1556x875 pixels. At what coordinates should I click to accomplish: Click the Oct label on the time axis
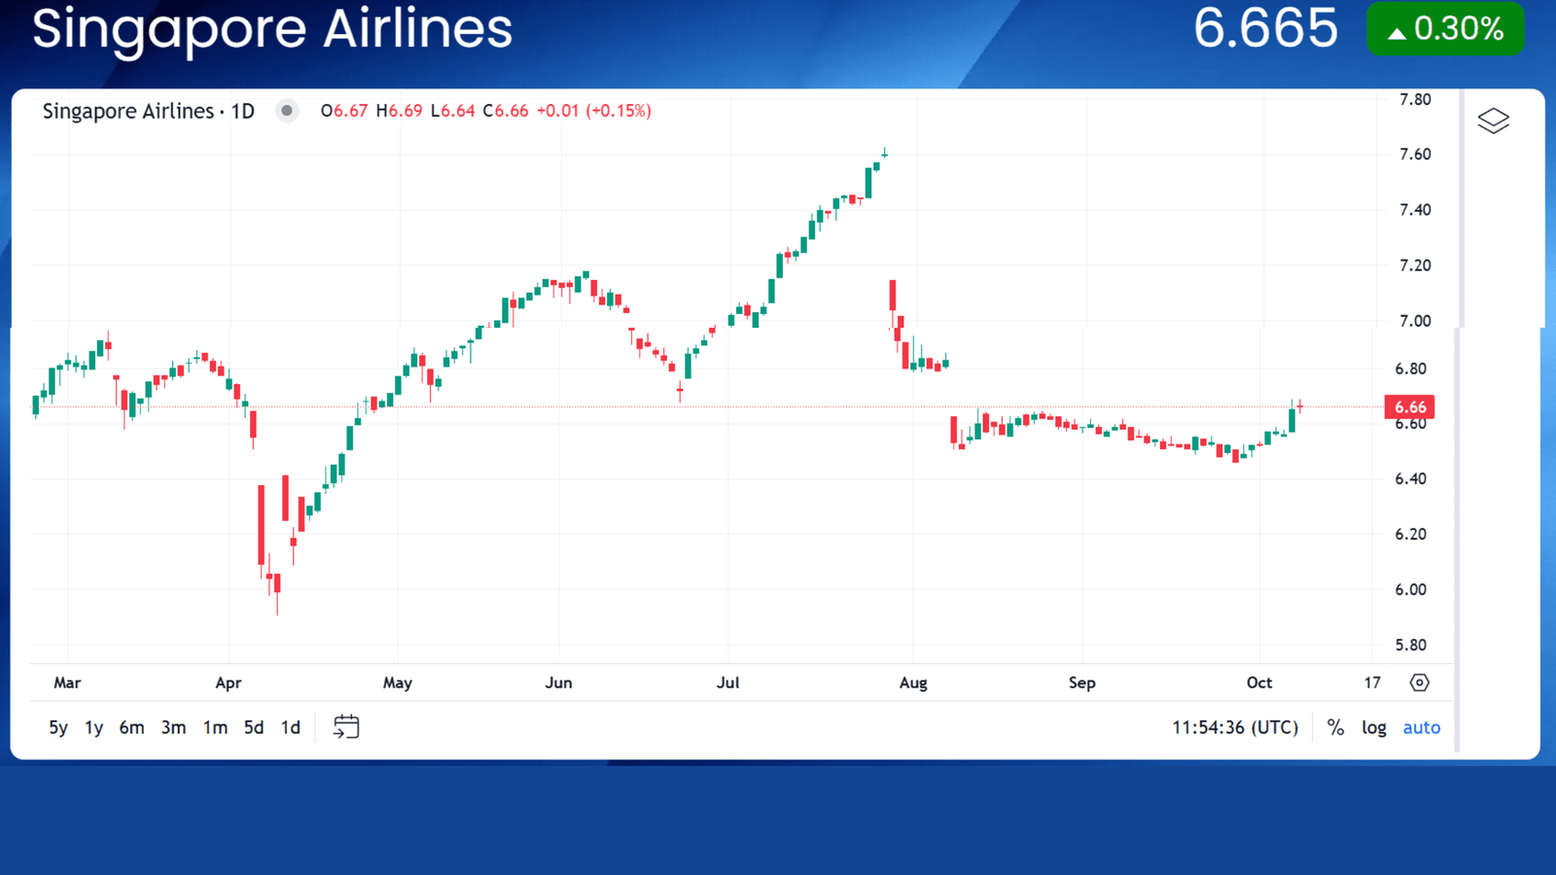pyautogui.click(x=1259, y=682)
